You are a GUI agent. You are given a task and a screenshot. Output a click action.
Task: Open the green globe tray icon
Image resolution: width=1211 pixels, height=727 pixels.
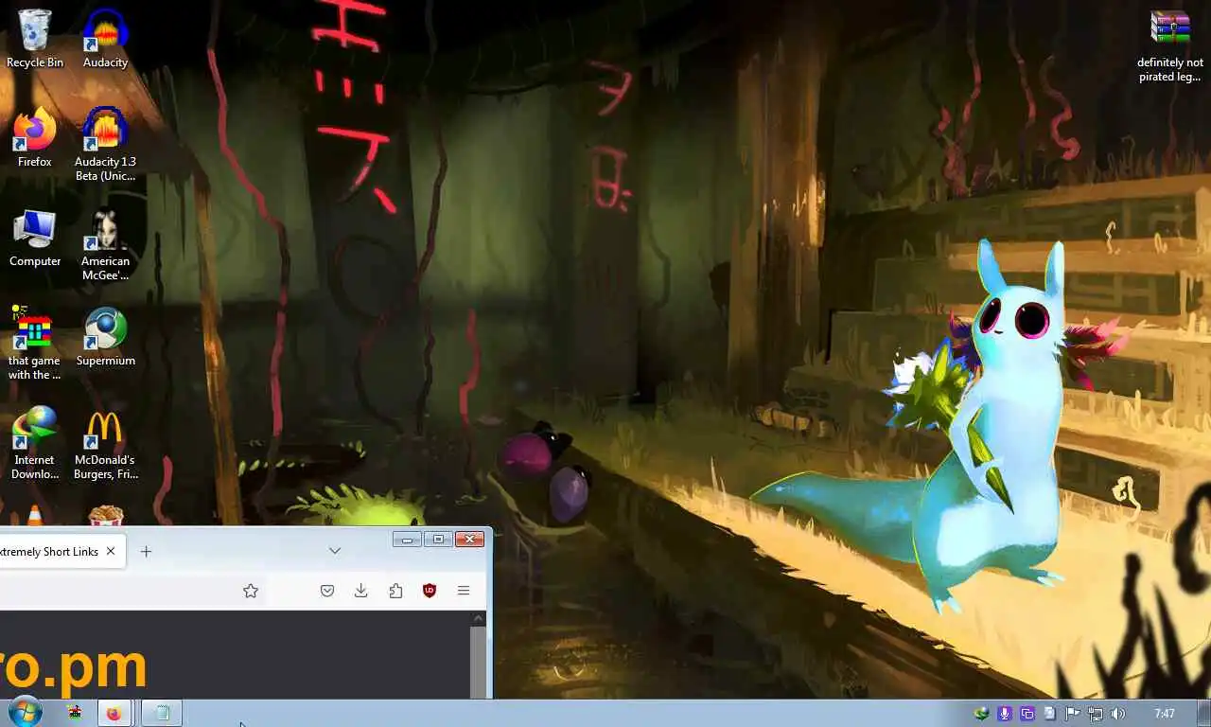point(982,714)
